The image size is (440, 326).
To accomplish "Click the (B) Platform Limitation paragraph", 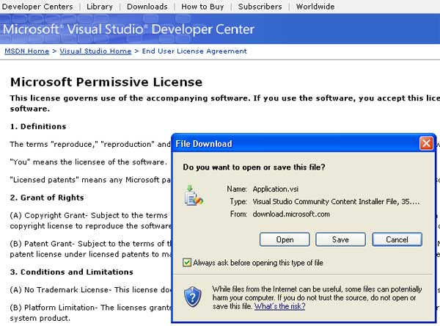I will point(90,313).
